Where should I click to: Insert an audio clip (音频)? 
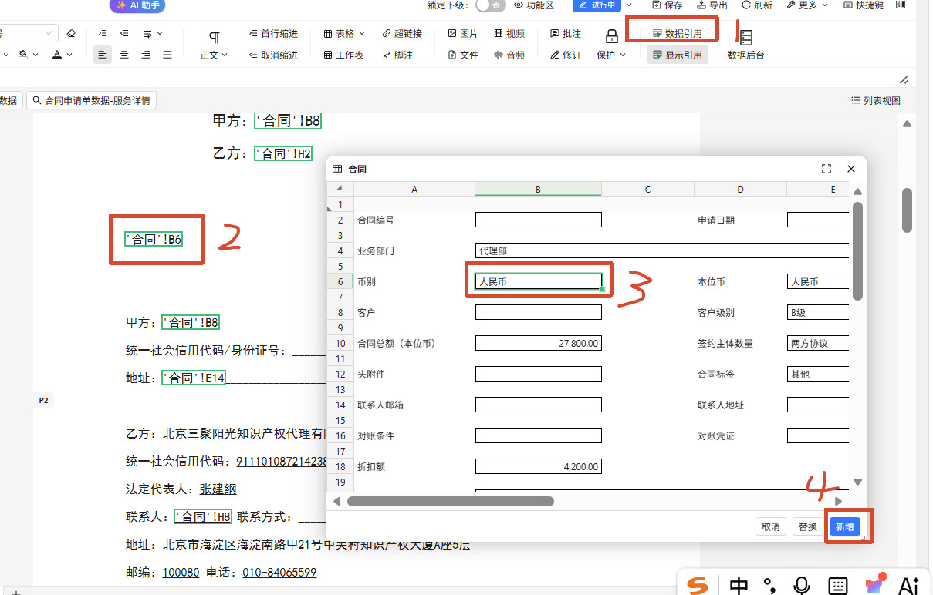click(509, 55)
